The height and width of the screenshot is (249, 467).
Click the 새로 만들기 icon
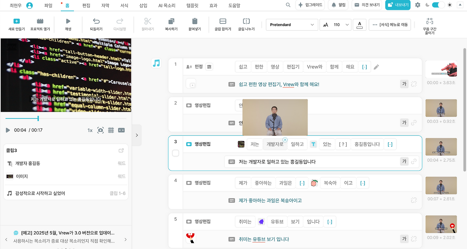[x=16, y=21]
